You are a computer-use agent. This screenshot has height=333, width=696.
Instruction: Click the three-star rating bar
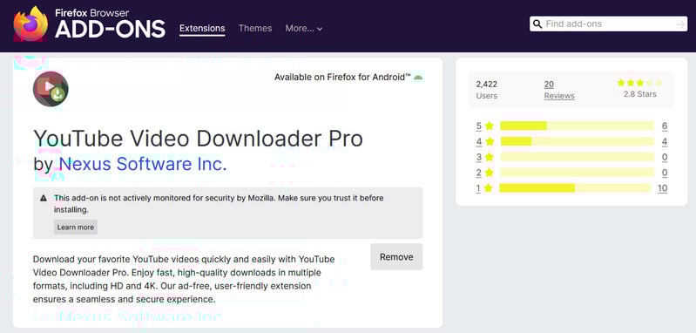(577, 157)
